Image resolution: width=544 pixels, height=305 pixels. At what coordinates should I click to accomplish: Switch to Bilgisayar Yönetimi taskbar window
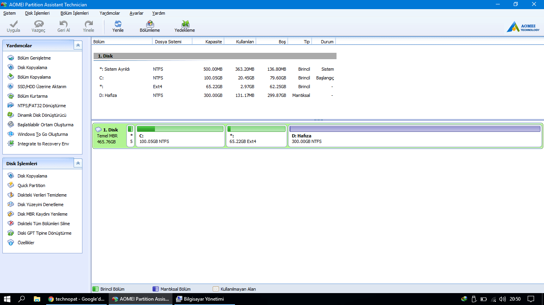click(x=204, y=299)
